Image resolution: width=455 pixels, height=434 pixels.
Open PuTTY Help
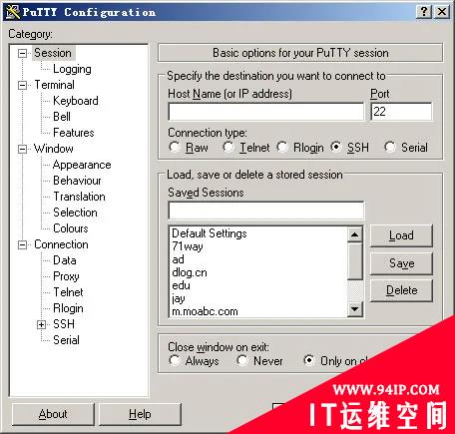coord(140,414)
